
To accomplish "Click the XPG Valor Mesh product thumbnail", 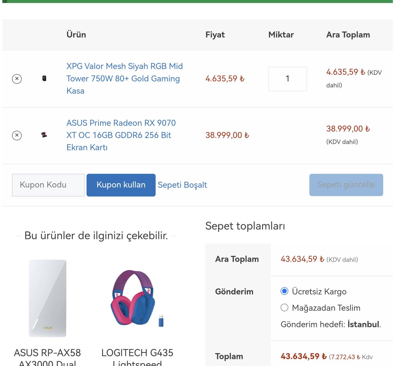I will [44, 79].
